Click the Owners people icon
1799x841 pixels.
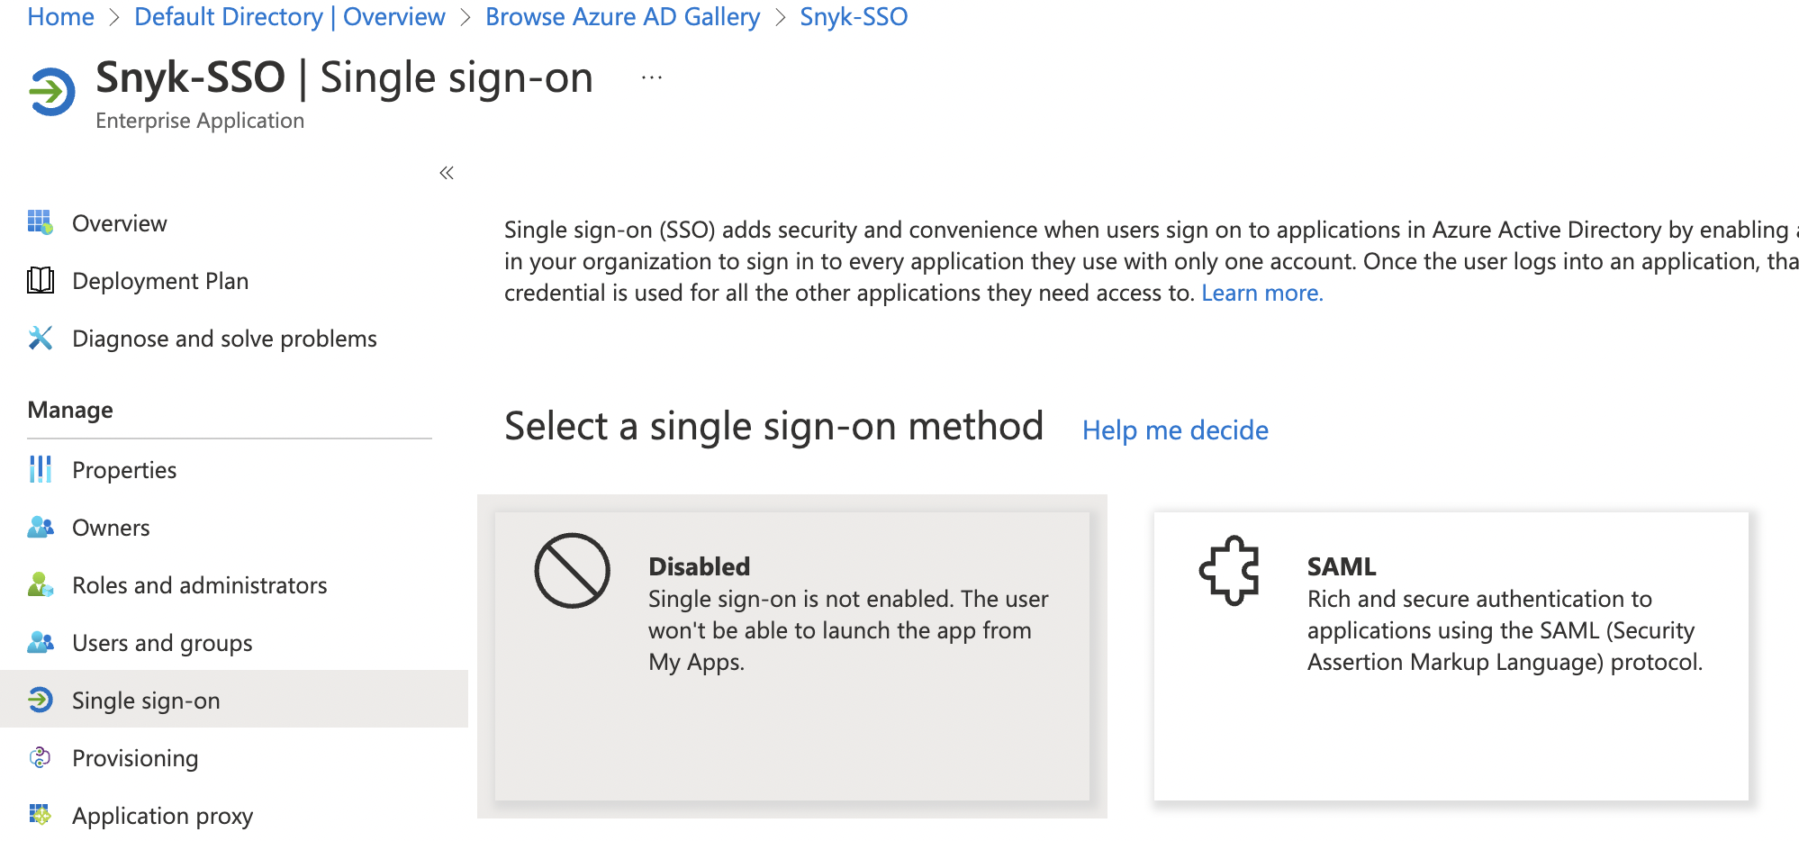40,527
